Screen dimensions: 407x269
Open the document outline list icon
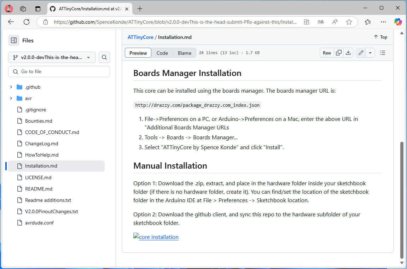pos(382,53)
